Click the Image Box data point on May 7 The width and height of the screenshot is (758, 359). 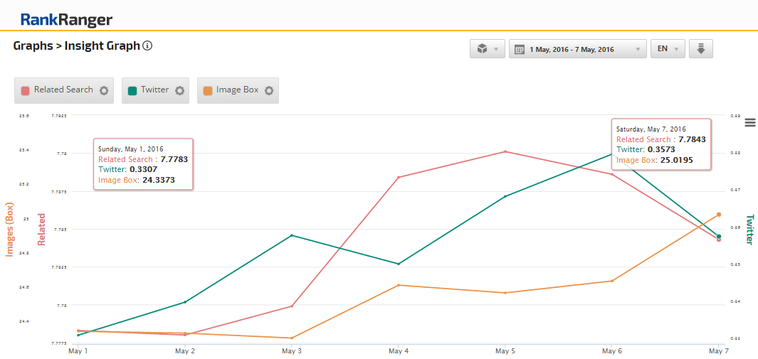pyautogui.click(x=719, y=214)
